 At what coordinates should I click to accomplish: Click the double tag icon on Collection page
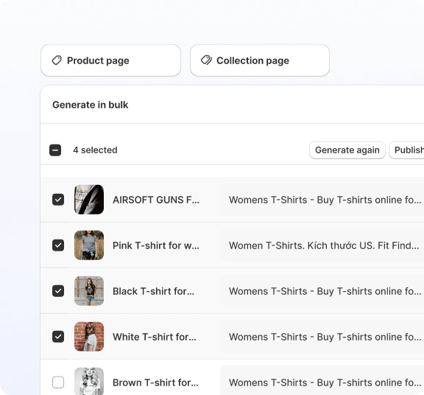pyautogui.click(x=206, y=60)
